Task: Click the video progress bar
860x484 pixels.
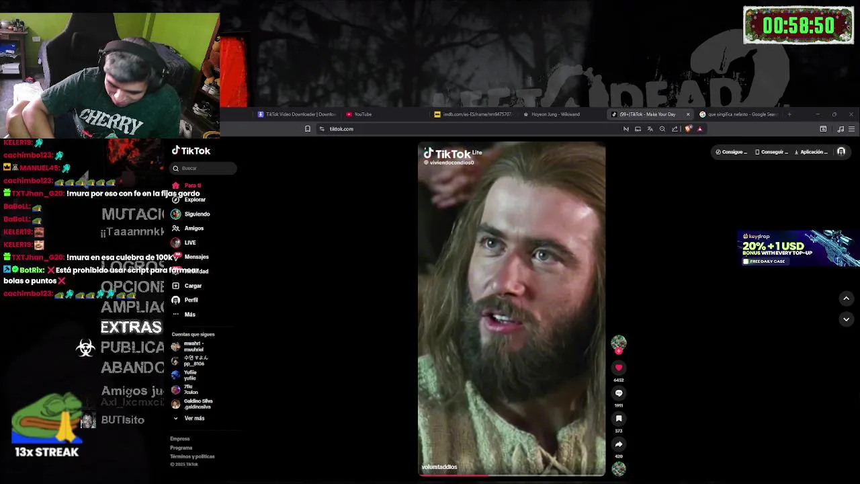Action: click(x=511, y=475)
